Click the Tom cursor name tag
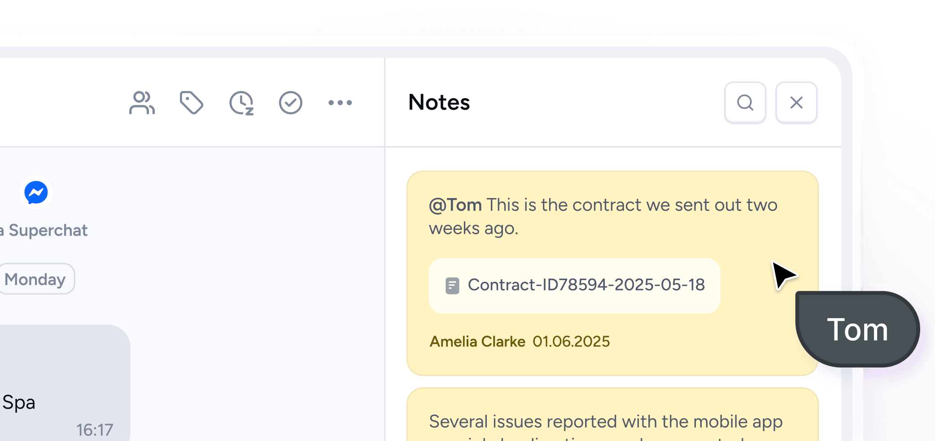The image size is (935, 441). [857, 330]
